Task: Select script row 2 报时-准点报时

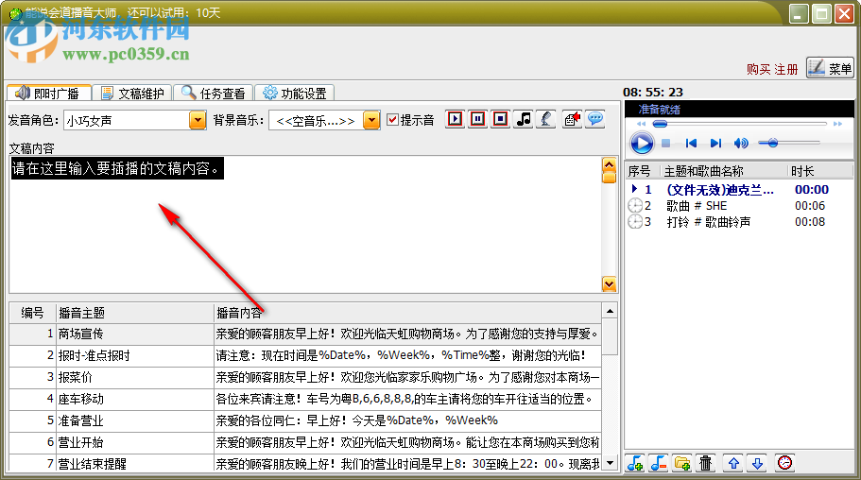Action: (x=305, y=355)
